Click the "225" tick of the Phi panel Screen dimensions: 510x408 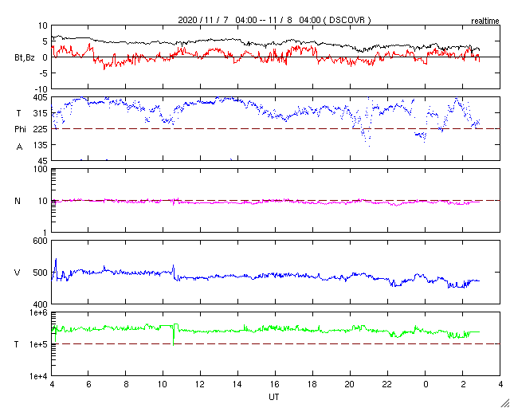click(x=41, y=129)
